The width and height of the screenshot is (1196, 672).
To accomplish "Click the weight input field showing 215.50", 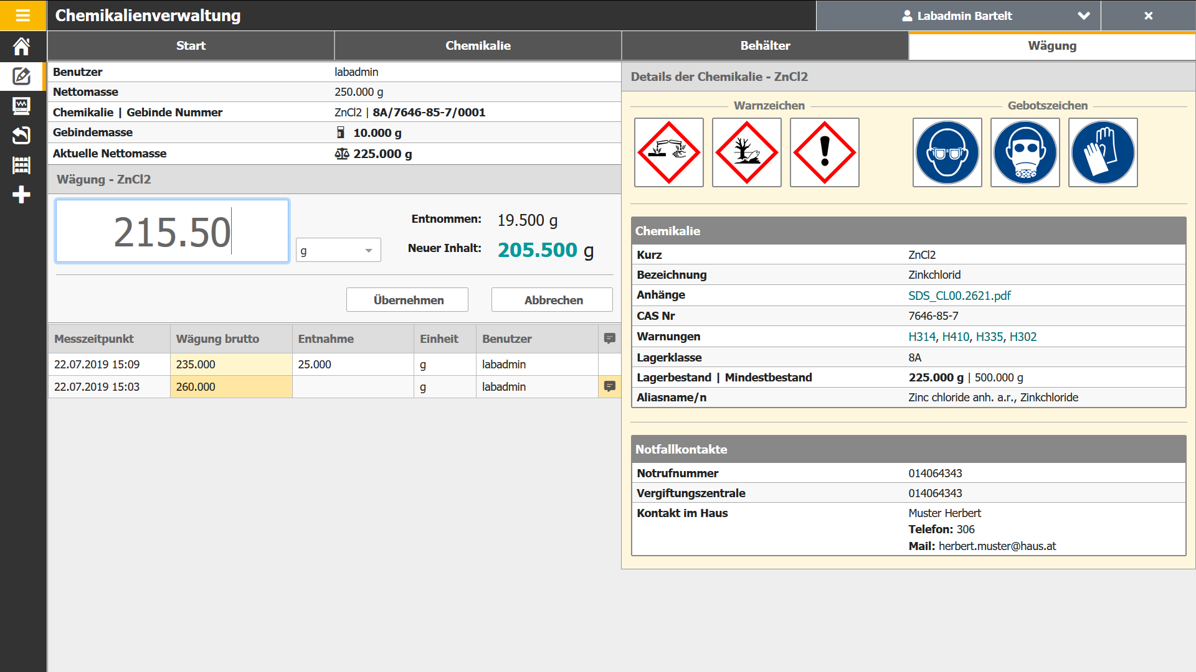I will click(172, 231).
